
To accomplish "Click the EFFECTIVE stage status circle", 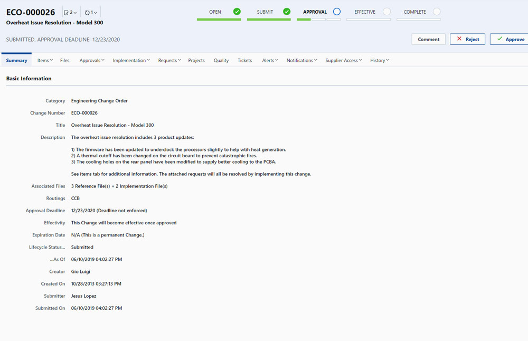I will [385, 11].
